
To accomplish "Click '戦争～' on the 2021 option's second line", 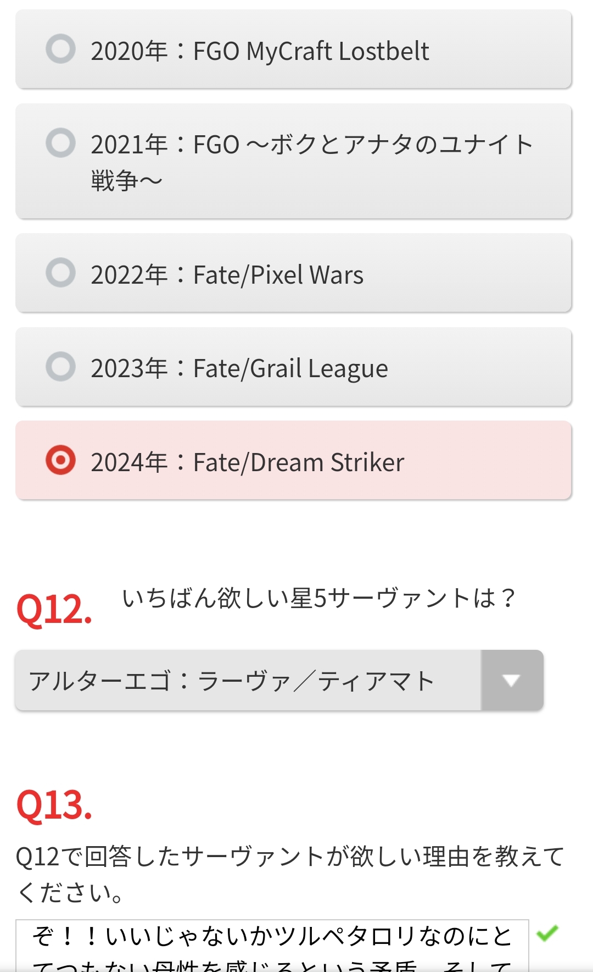I will (126, 180).
